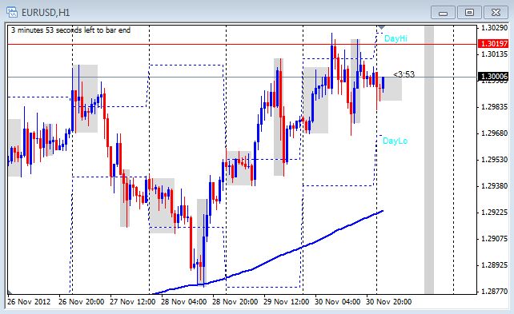The height and width of the screenshot is (314, 514).
Task: Click the 29 Nov 12:00 time label
Action: pos(286,301)
